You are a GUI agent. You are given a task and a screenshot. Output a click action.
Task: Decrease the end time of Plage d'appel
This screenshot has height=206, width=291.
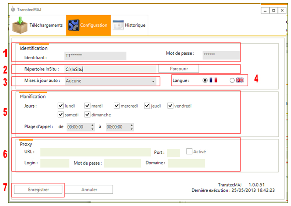click(132, 129)
